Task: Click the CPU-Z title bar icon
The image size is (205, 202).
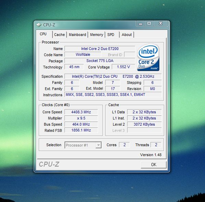Action: pos(39,25)
